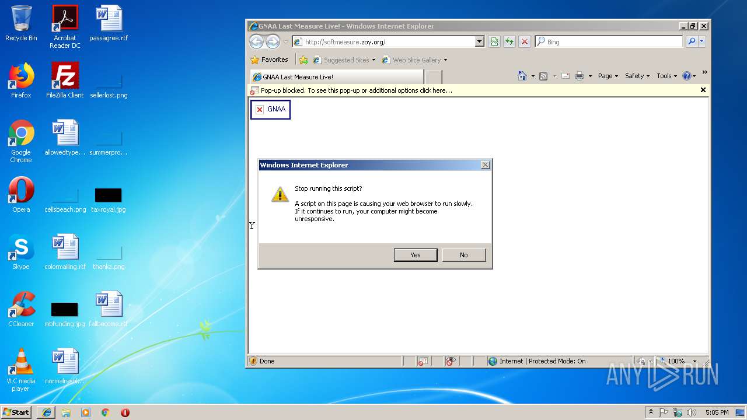This screenshot has width=747, height=420.
Task: Click the privacy report eye icon
Action: [x=450, y=361]
